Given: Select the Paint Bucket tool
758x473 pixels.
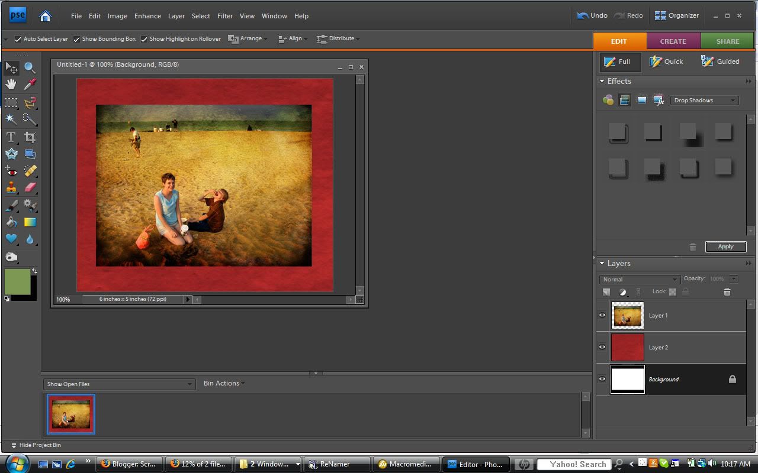Looking at the screenshot, I should [11, 222].
